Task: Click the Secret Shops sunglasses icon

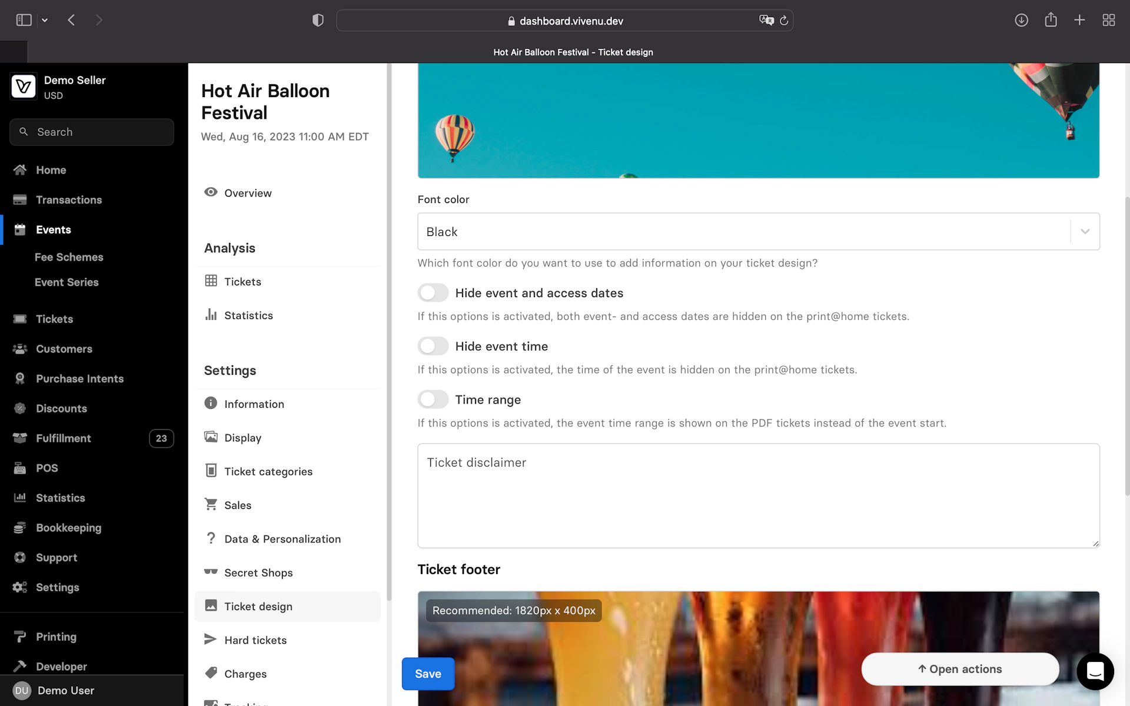Action: tap(211, 572)
